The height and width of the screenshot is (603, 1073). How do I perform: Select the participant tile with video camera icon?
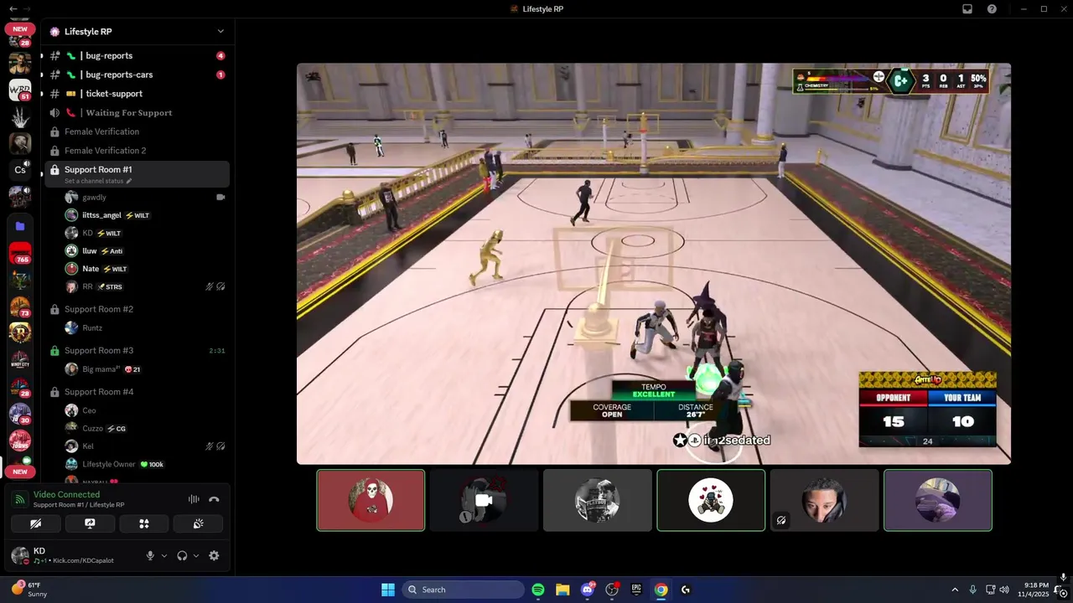tap(484, 500)
